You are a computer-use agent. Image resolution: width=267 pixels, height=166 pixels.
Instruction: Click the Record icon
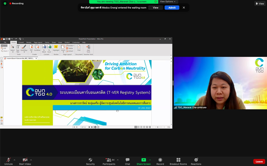point(160,160)
